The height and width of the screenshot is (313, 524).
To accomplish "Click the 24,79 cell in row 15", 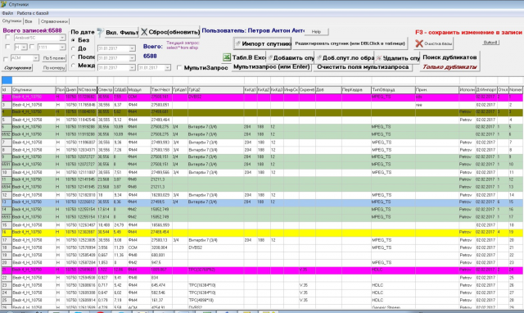I will 120,225.
